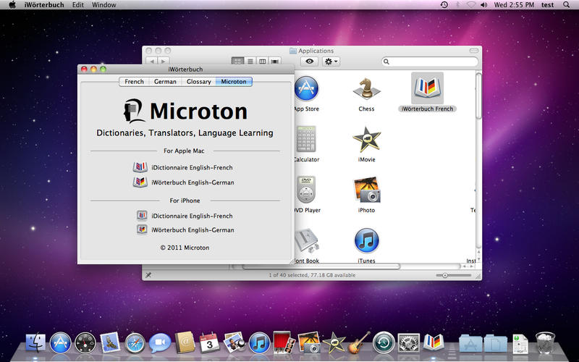Toggle Quick Look eye button in Finder

tap(310, 62)
